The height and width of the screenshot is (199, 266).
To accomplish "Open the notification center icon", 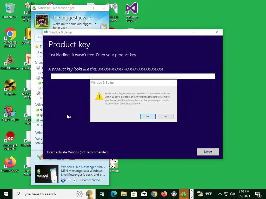I will pos(257,194).
